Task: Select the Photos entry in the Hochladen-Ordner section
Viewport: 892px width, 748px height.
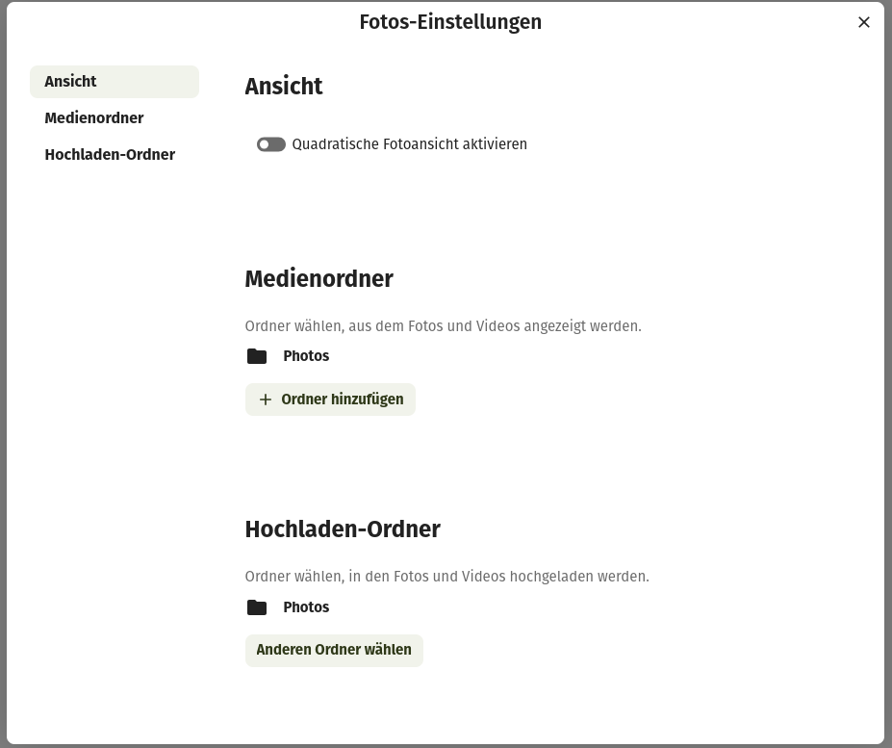Action: point(306,607)
